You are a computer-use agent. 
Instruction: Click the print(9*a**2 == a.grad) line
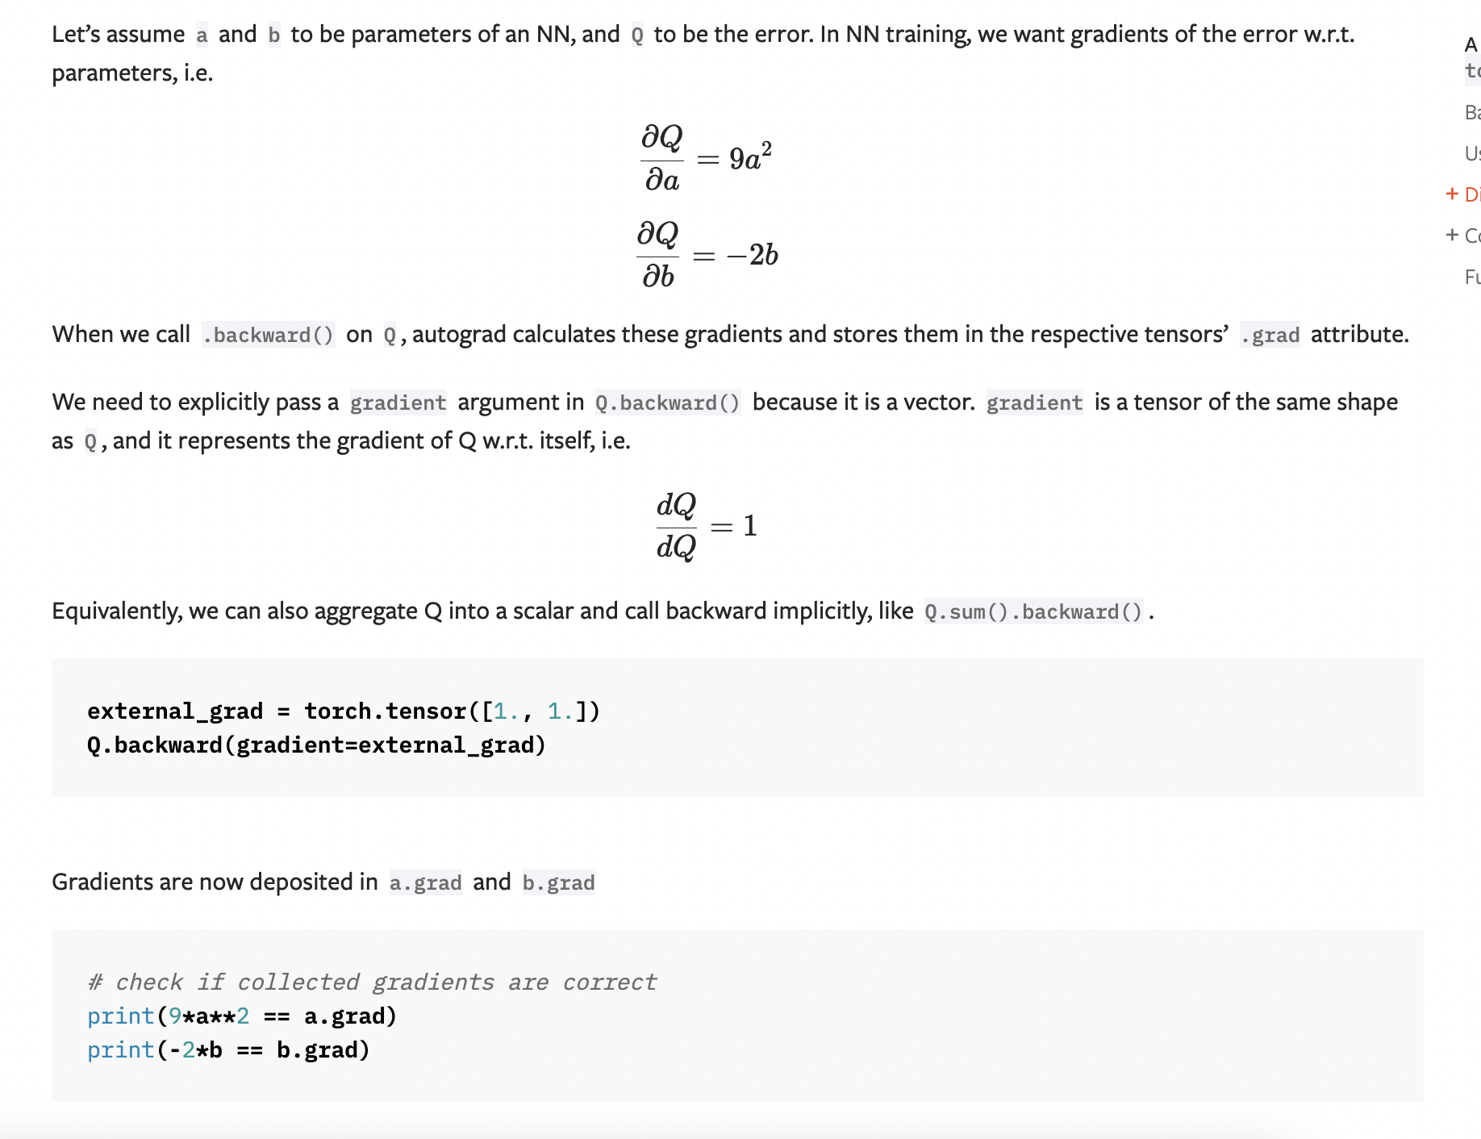point(242,1016)
